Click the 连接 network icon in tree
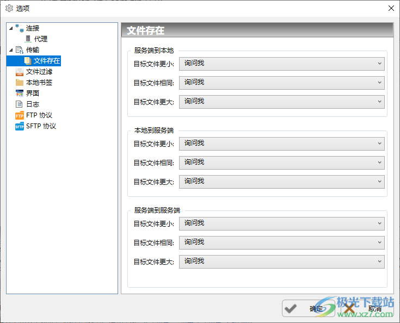The height and width of the screenshot is (323, 400). click(20, 28)
